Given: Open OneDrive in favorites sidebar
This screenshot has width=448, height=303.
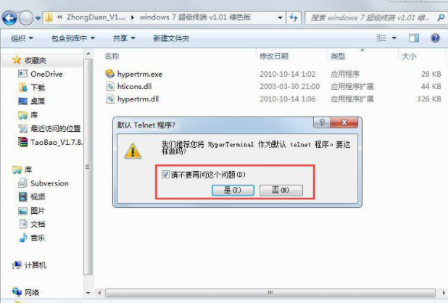Looking at the screenshot, I should [x=46, y=74].
